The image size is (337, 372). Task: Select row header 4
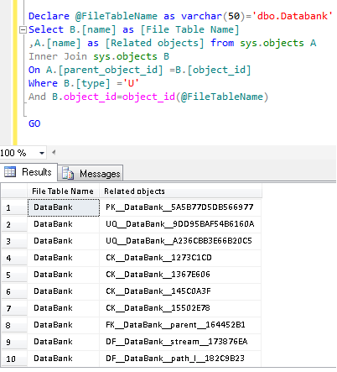14,258
